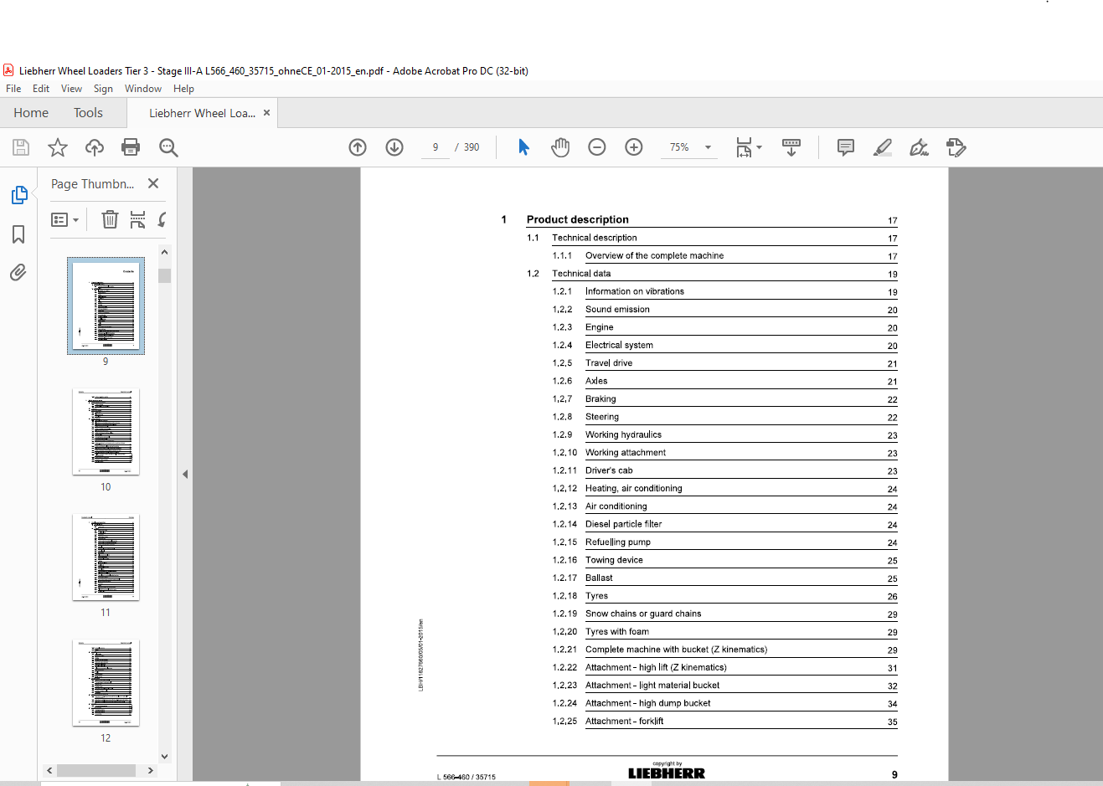The image size is (1103, 786).
Task: Open the Attachments paperclip panel
Action: point(18,273)
